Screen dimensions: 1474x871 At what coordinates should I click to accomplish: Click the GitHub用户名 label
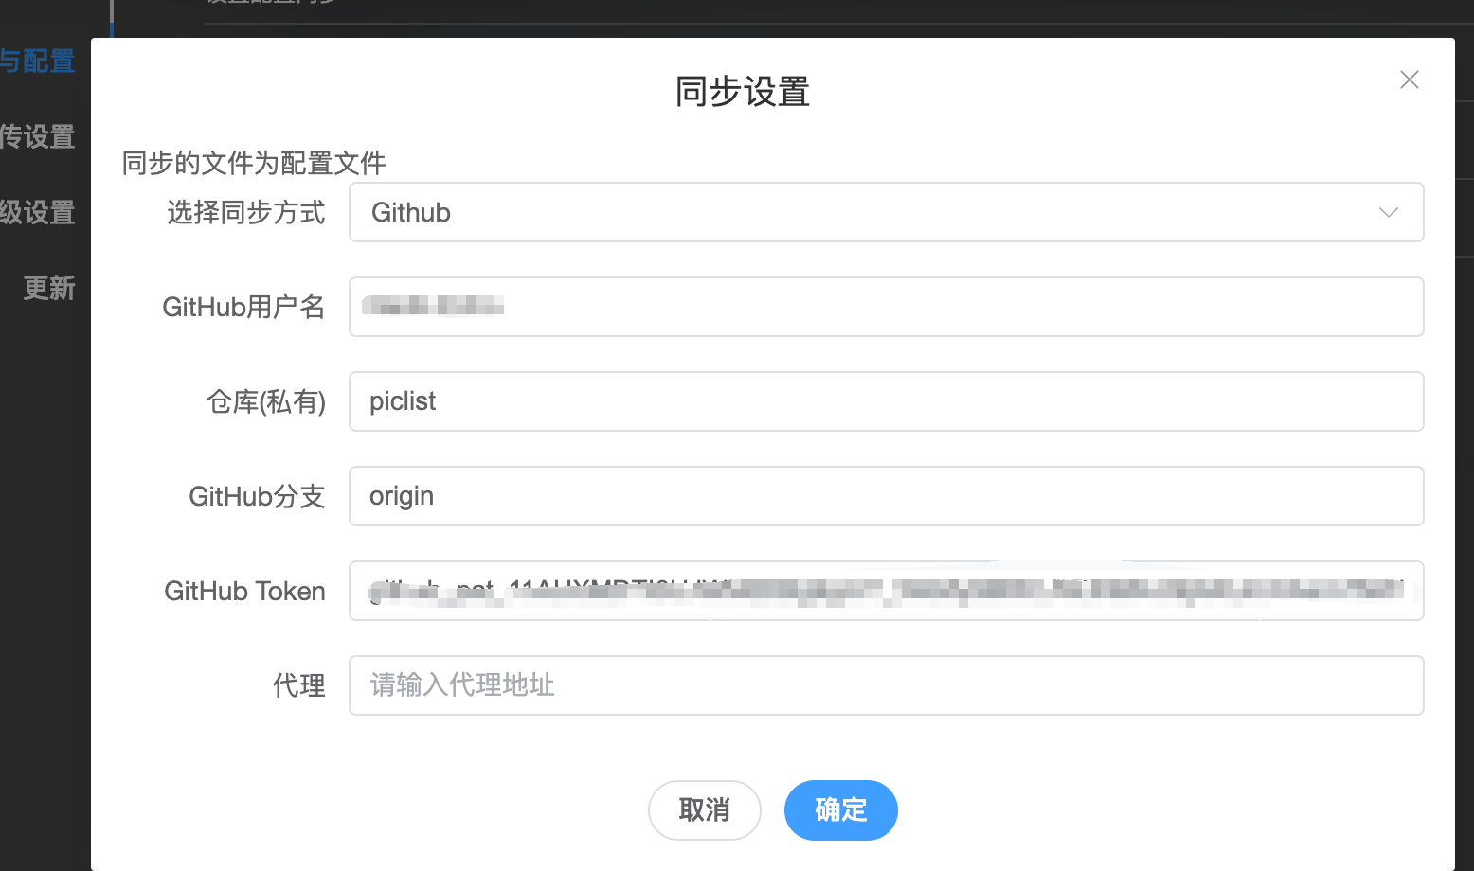tap(243, 307)
